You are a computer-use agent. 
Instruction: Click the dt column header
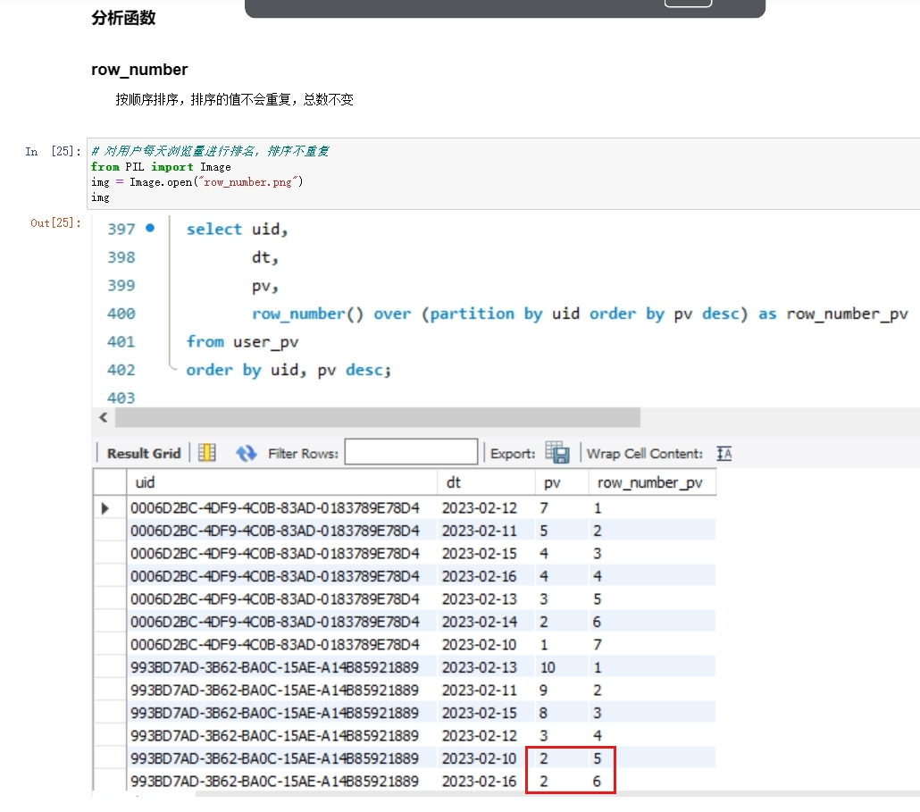point(486,482)
